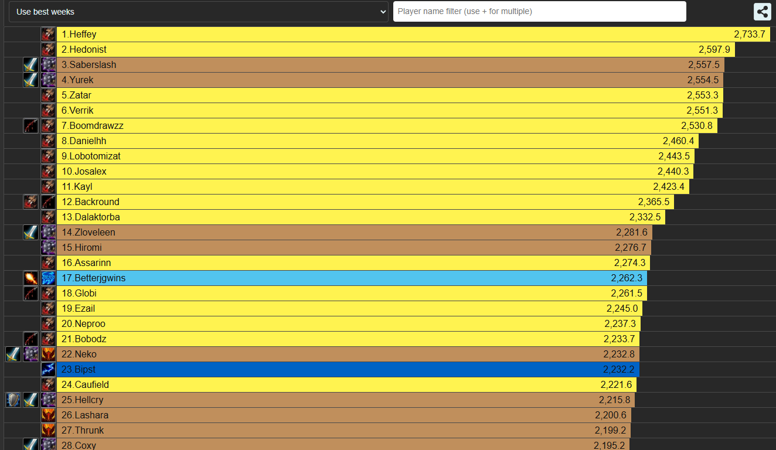The width and height of the screenshot is (776, 450).
Task: Click the sword icon in Neko's row
Action: click(x=13, y=354)
